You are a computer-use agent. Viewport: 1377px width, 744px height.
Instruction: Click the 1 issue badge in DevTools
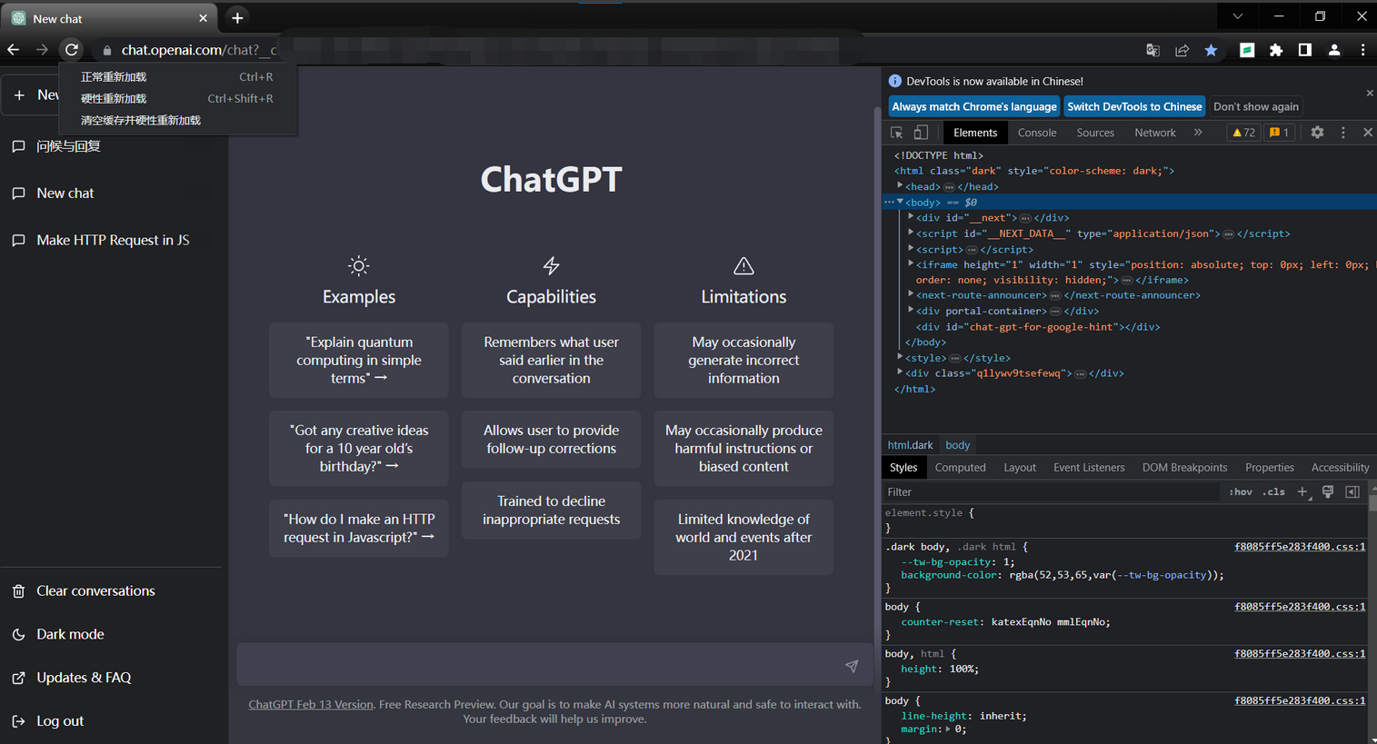point(1279,133)
